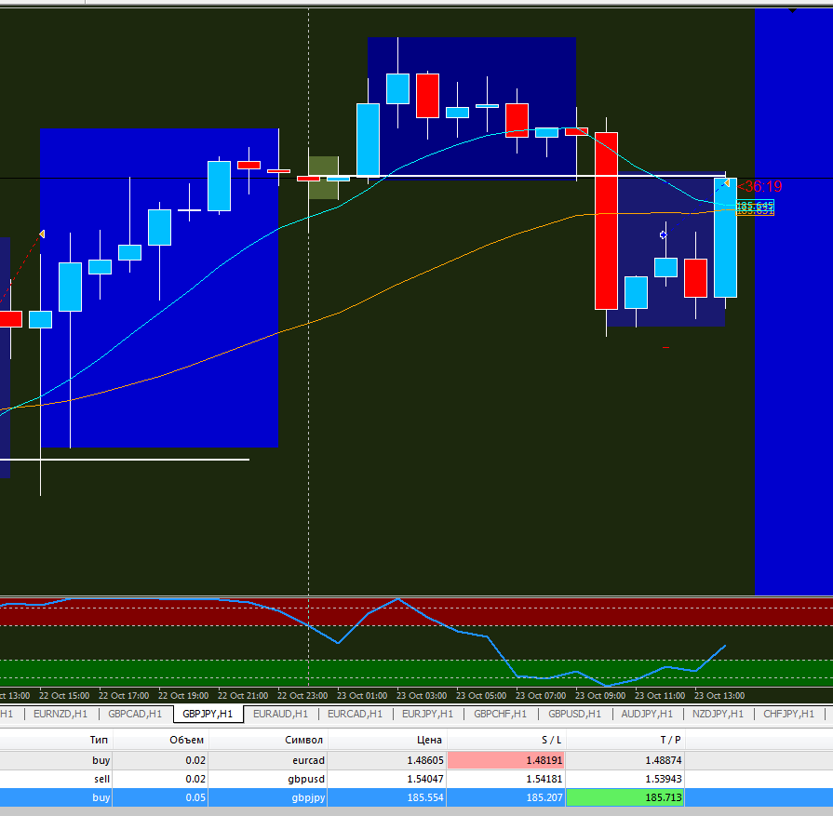Image resolution: width=833 pixels, height=816 pixels.
Task: Switch to the GBPCAD,H1 chart tab
Action: (x=135, y=714)
